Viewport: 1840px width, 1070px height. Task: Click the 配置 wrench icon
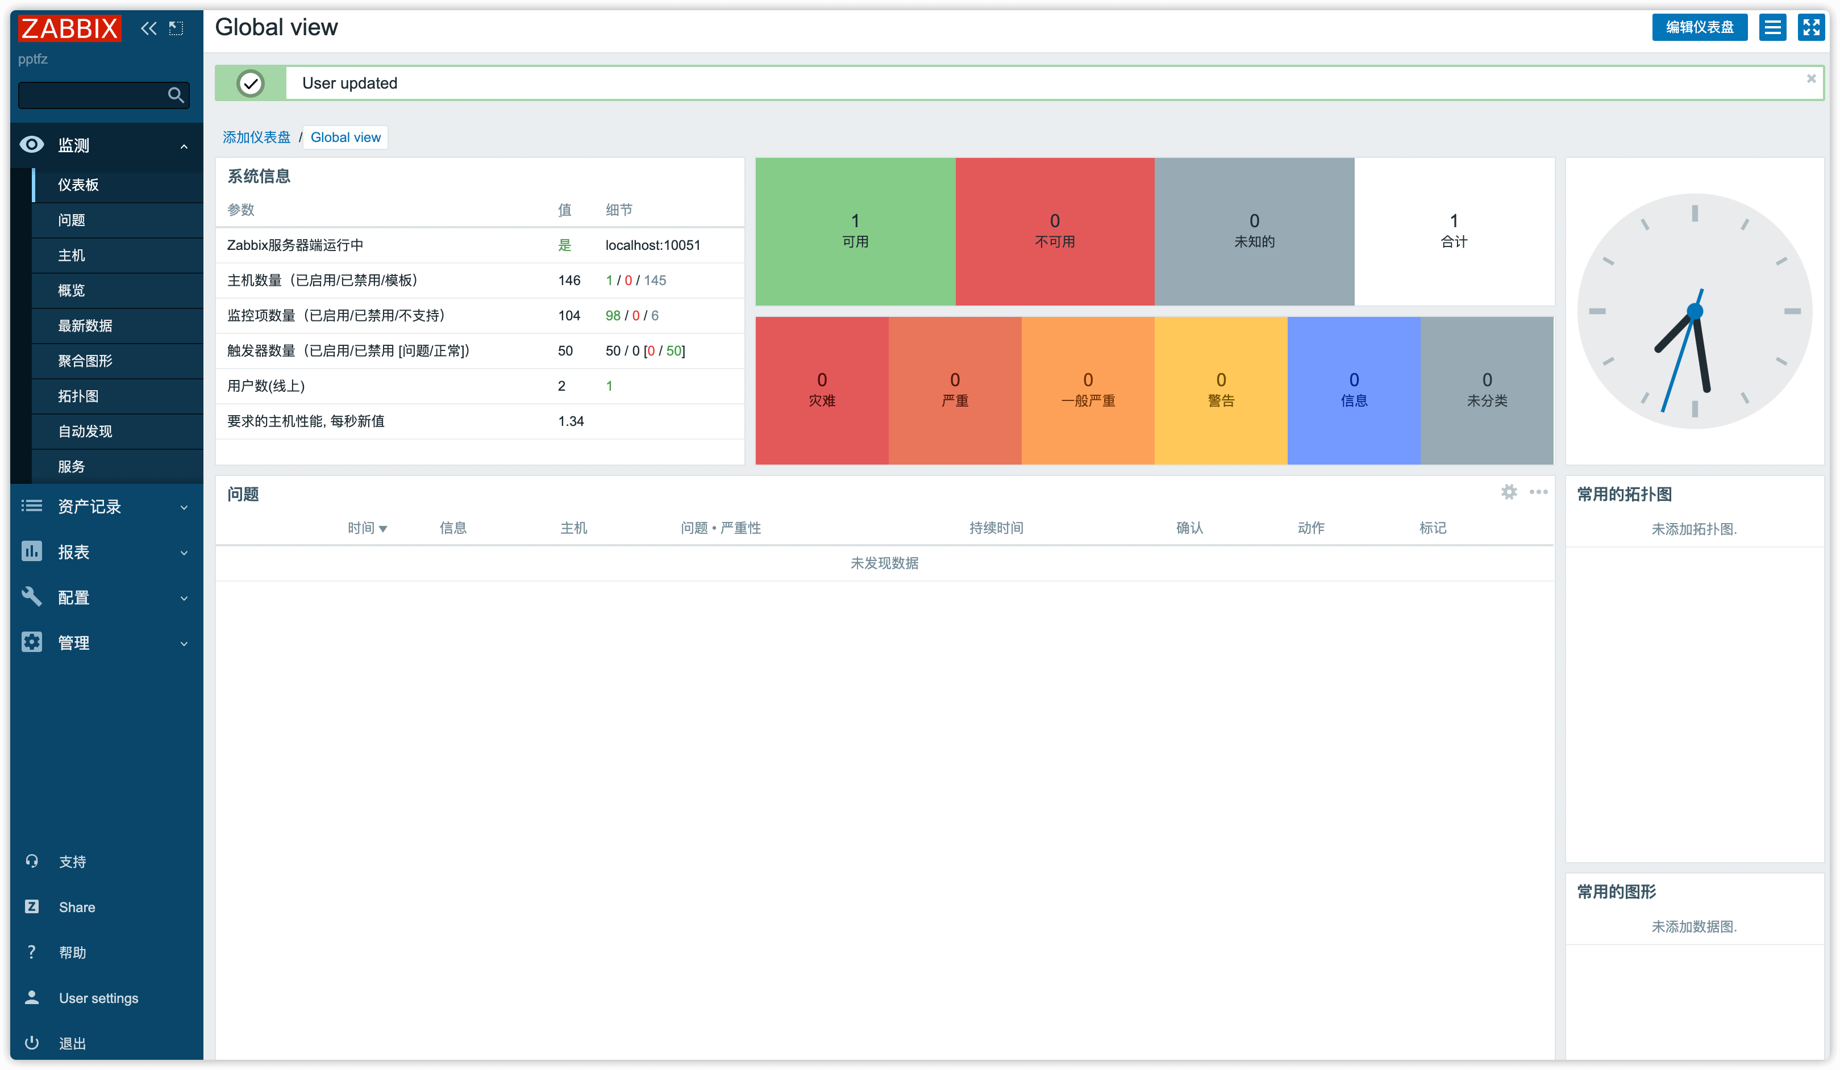coord(31,596)
